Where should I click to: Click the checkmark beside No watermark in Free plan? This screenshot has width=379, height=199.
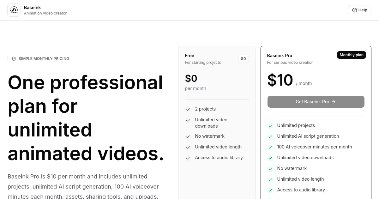tap(188, 136)
